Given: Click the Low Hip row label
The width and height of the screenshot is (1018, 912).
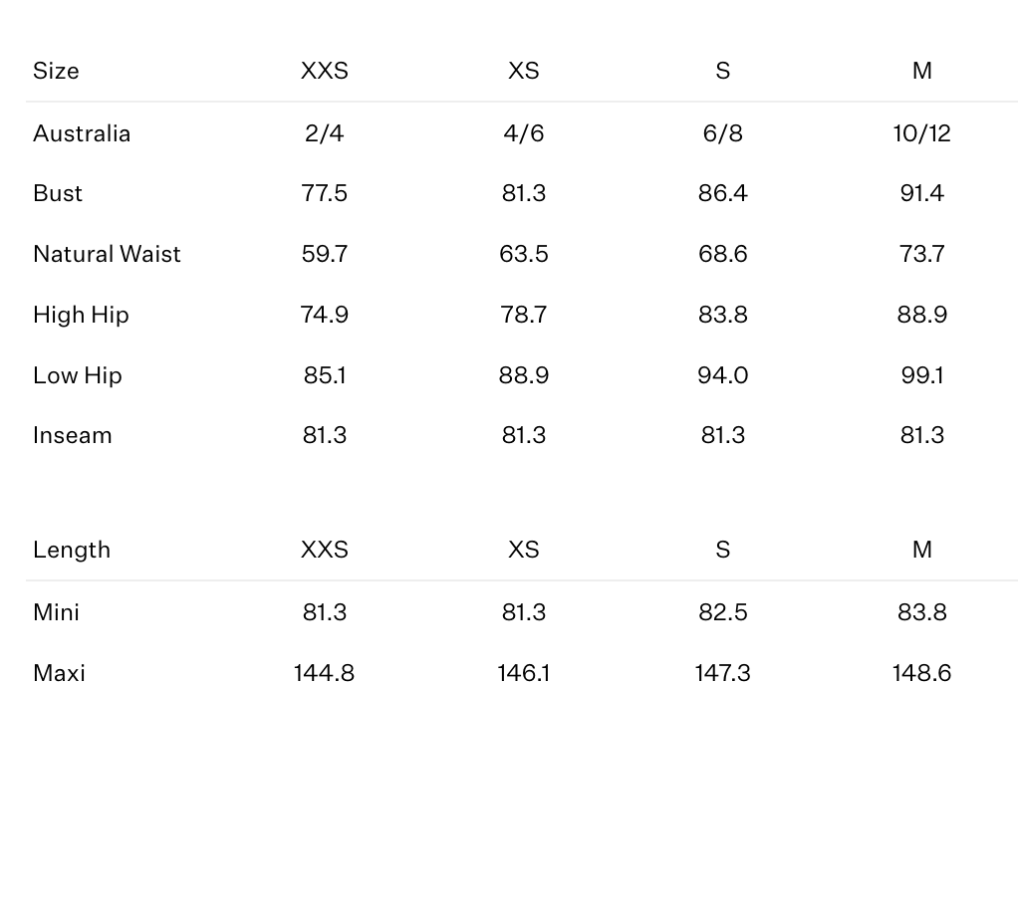Looking at the screenshot, I should coord(78,375).
